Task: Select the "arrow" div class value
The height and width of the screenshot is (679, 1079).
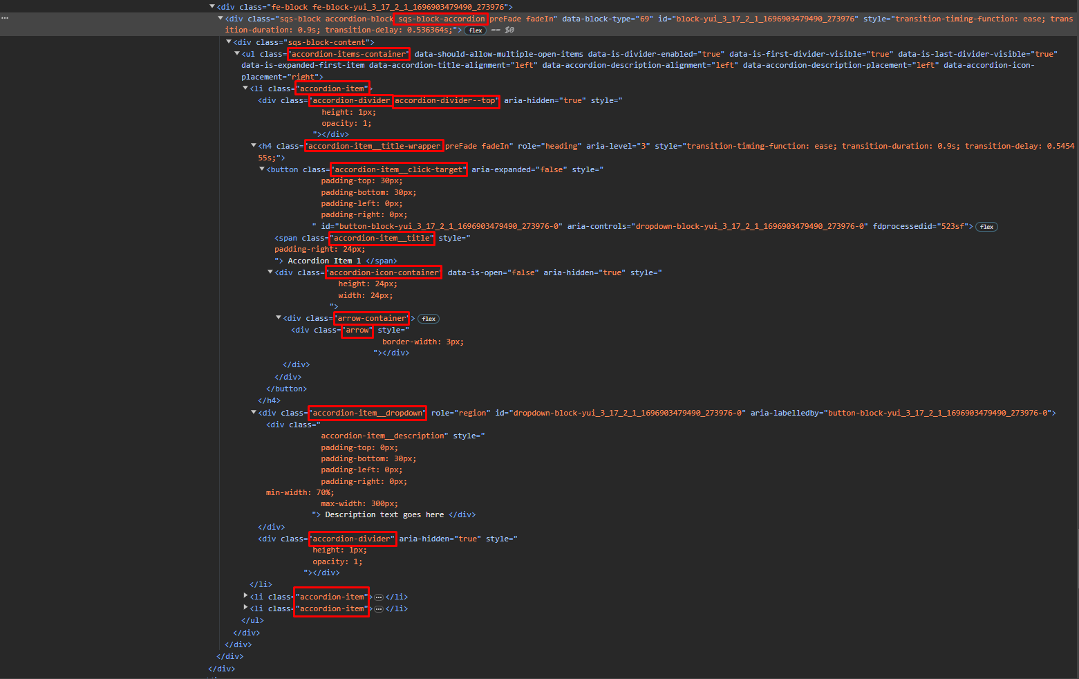Action: [357, 330]
